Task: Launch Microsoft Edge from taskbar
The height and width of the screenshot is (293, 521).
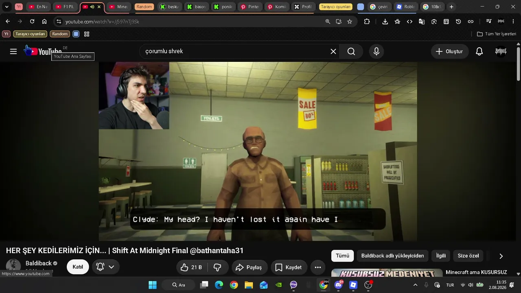Action: (219, 285)
